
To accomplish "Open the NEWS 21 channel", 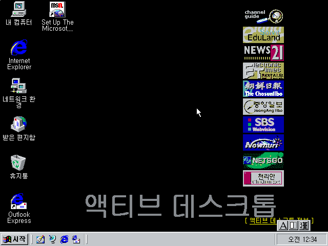I will pos(263,53).
